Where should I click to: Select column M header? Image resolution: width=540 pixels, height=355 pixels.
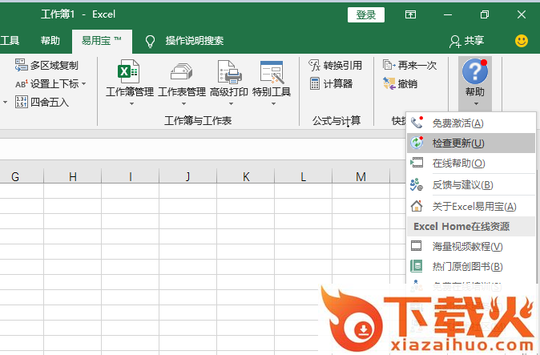(x=361, y=176)
